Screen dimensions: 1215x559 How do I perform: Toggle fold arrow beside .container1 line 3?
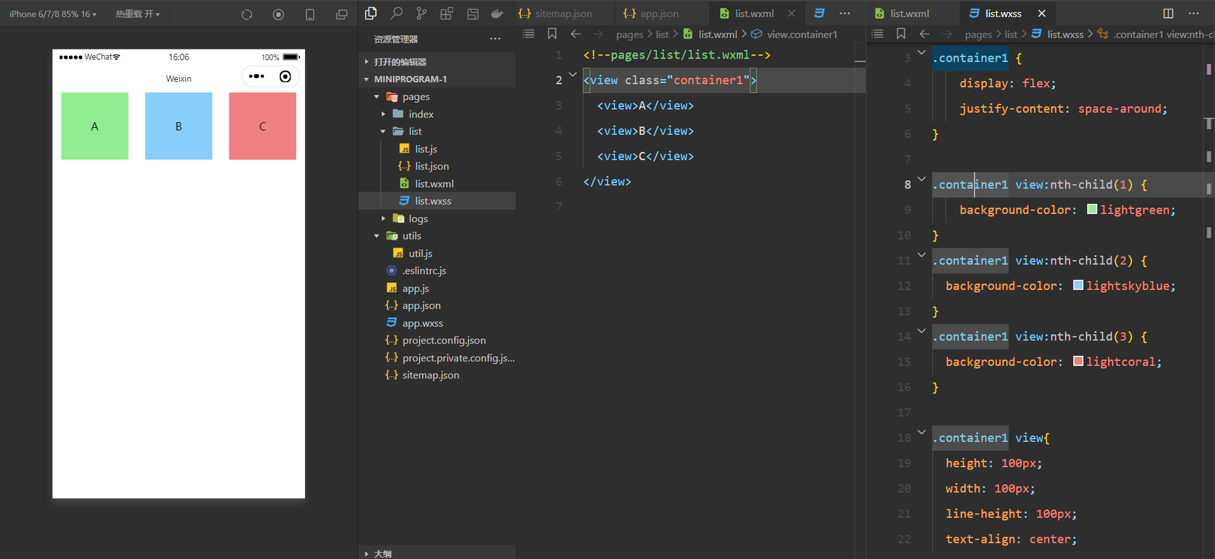[x=921, y=53]
